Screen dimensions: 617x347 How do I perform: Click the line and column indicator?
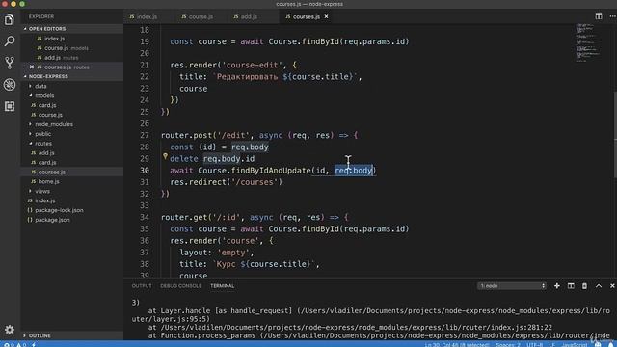pyautogui.click(x=456, y=345)
